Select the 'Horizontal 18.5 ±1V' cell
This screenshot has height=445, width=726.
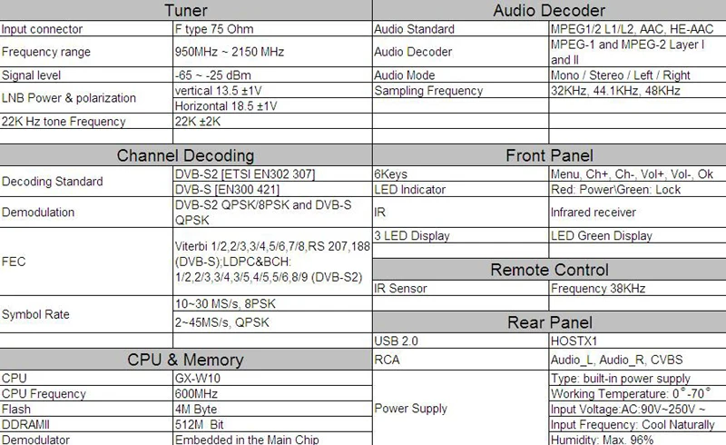(x=272, y=105)
